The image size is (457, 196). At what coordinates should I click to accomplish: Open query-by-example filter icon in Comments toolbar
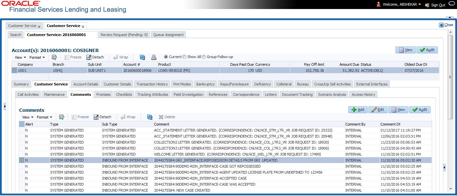pyautogui.click(x=62, y=117)
